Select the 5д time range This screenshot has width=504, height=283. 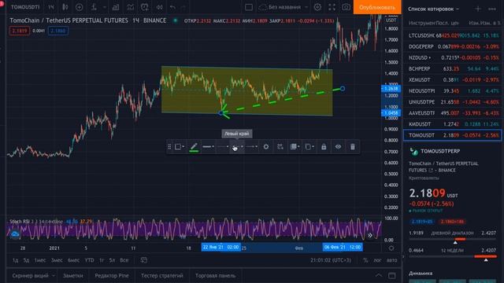pos(26,260)
